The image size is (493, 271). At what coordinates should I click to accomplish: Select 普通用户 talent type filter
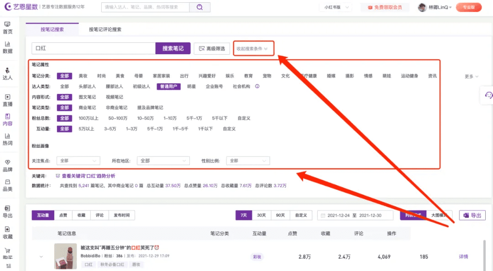point(168,87)
